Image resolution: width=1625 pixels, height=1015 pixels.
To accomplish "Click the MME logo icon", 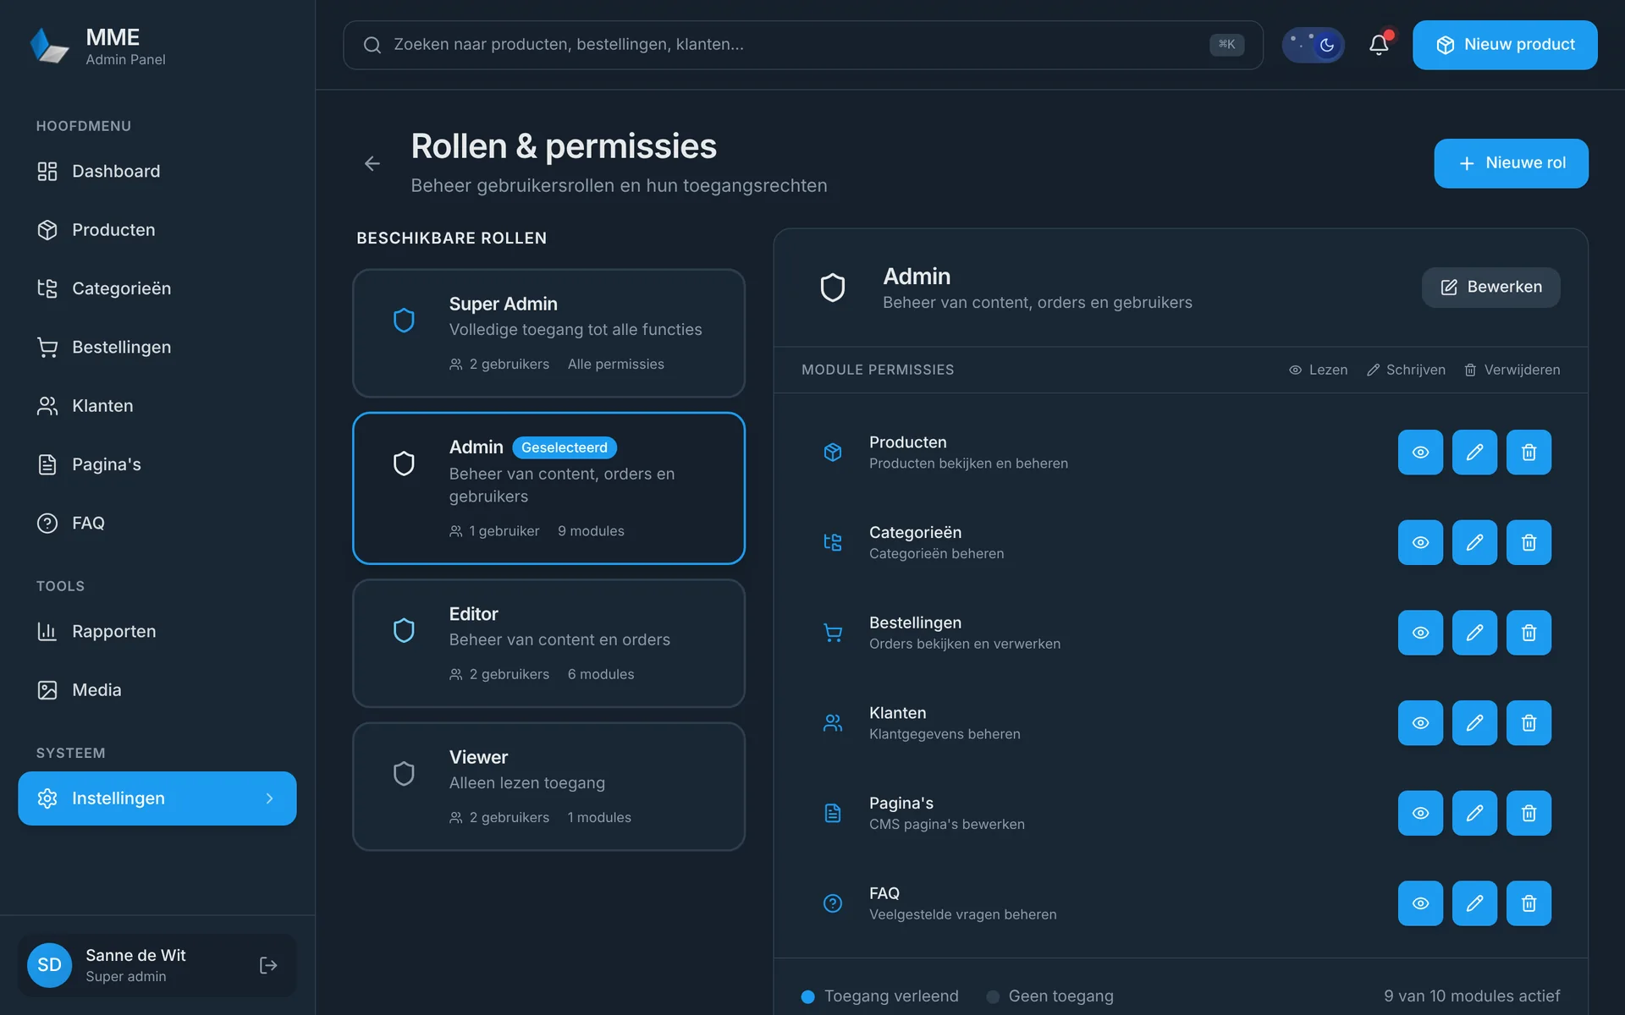I will click(49, 46).
